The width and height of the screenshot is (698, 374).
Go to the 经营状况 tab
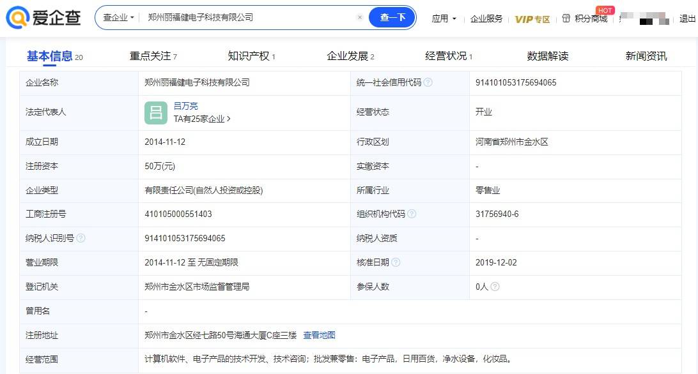point(448,56)
